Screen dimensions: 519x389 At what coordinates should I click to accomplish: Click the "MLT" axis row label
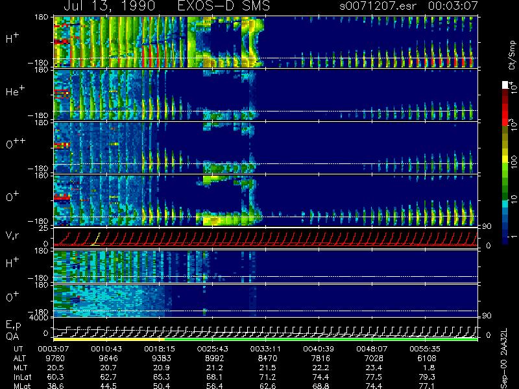[20, 368]
